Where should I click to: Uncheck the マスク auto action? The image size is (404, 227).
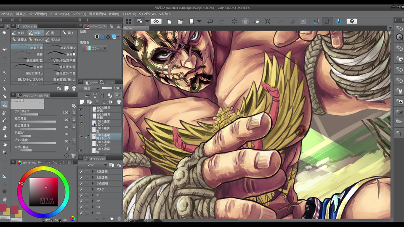coord(81,189)
